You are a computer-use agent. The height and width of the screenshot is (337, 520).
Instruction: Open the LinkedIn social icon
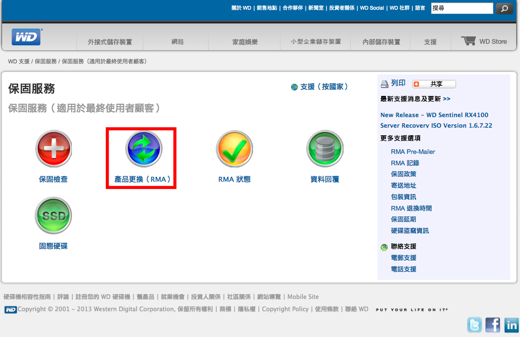512,325
